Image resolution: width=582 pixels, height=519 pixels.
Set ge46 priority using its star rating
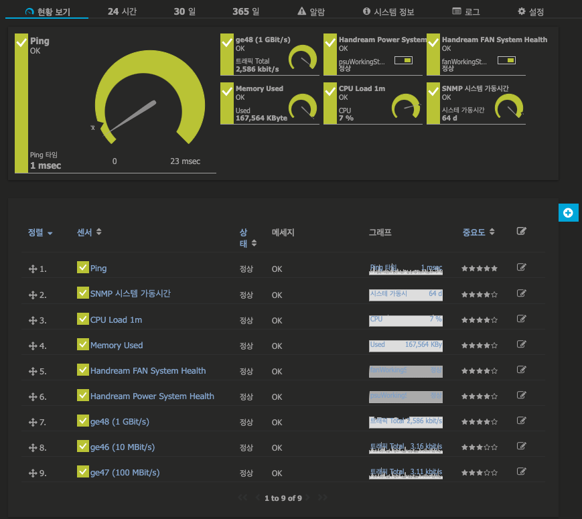point(479,447)
